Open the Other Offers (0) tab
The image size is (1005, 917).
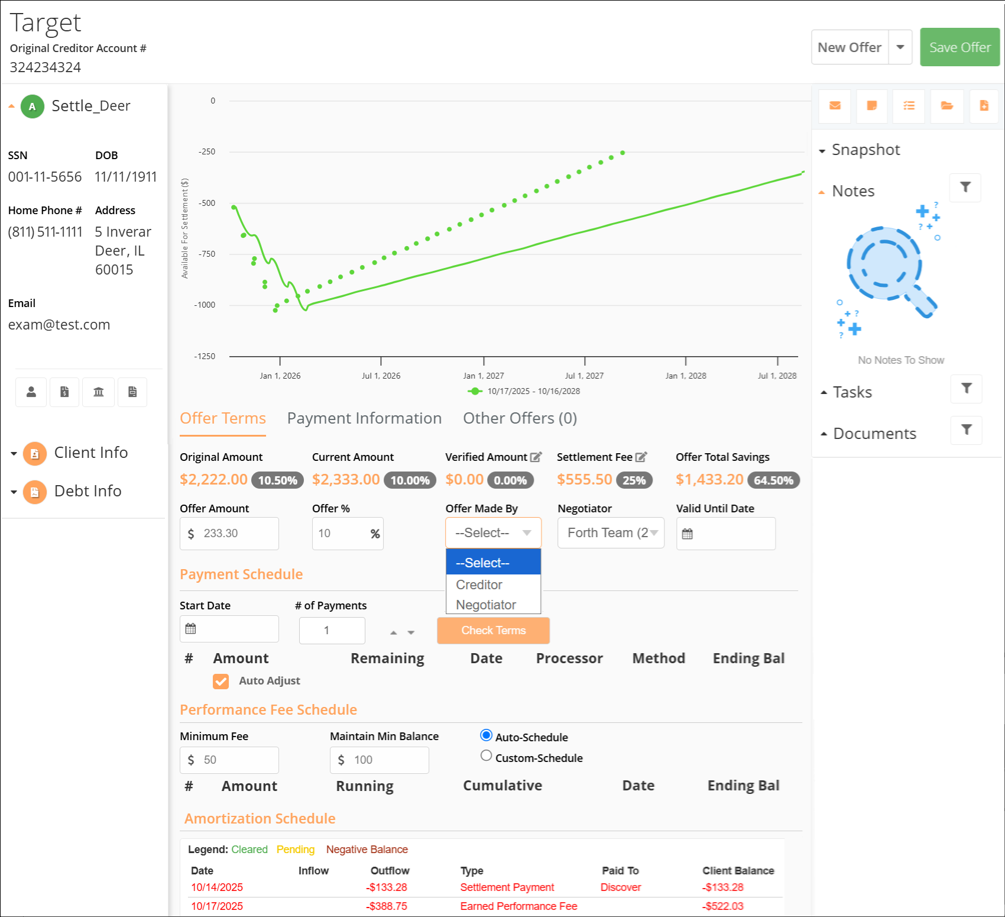(520, 418)
